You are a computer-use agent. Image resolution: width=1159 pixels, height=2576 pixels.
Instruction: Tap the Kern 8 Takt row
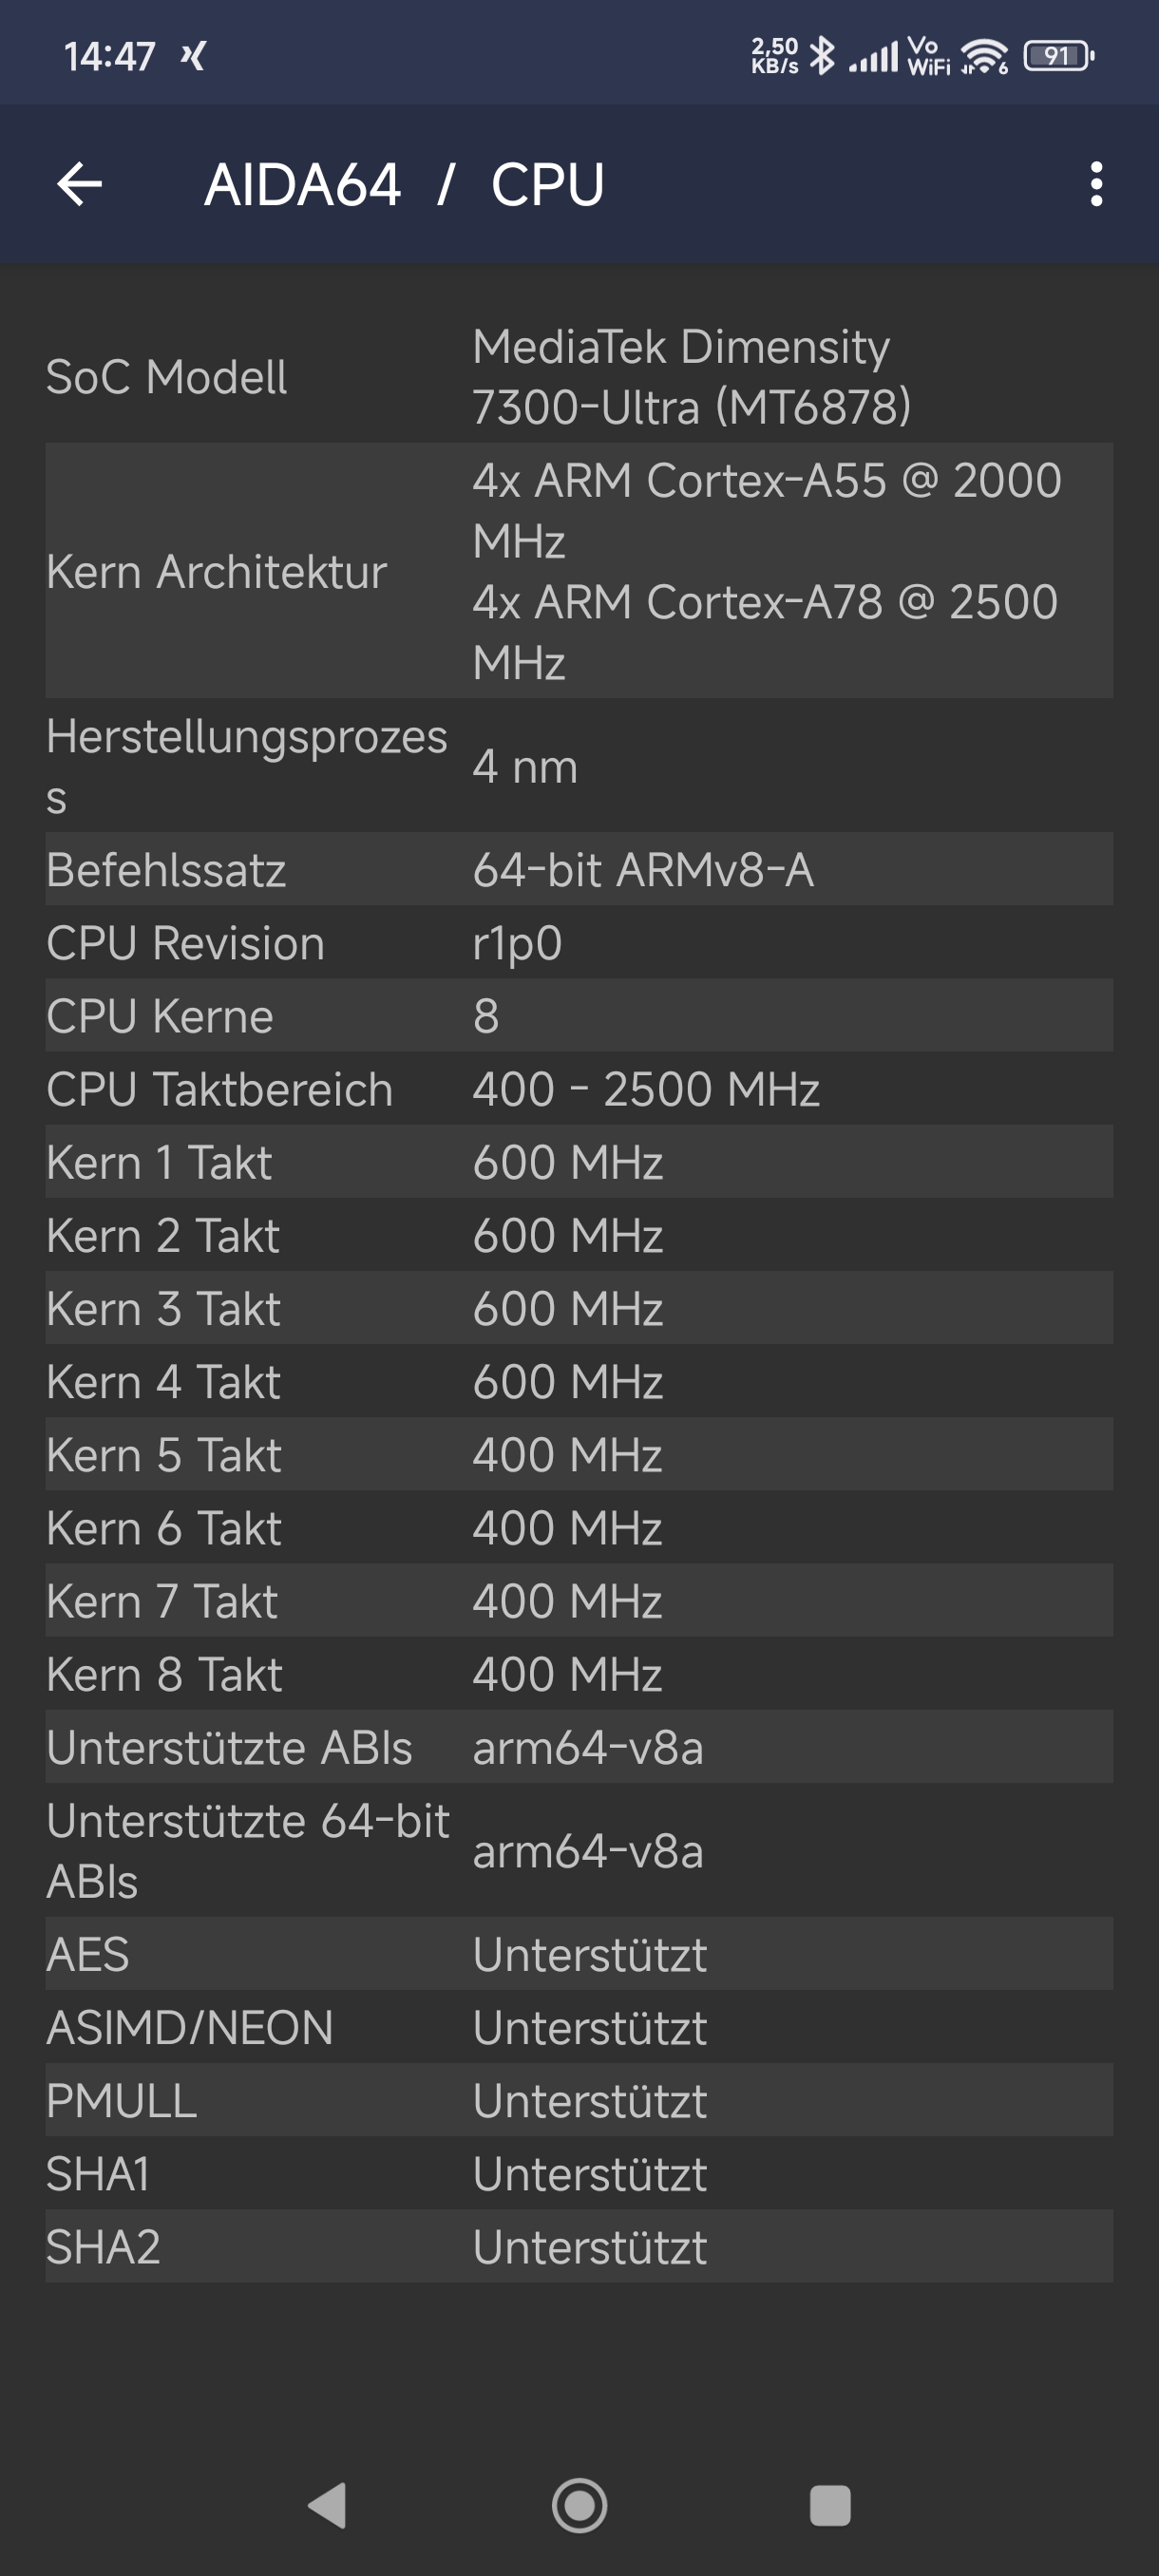(579, 1674)
